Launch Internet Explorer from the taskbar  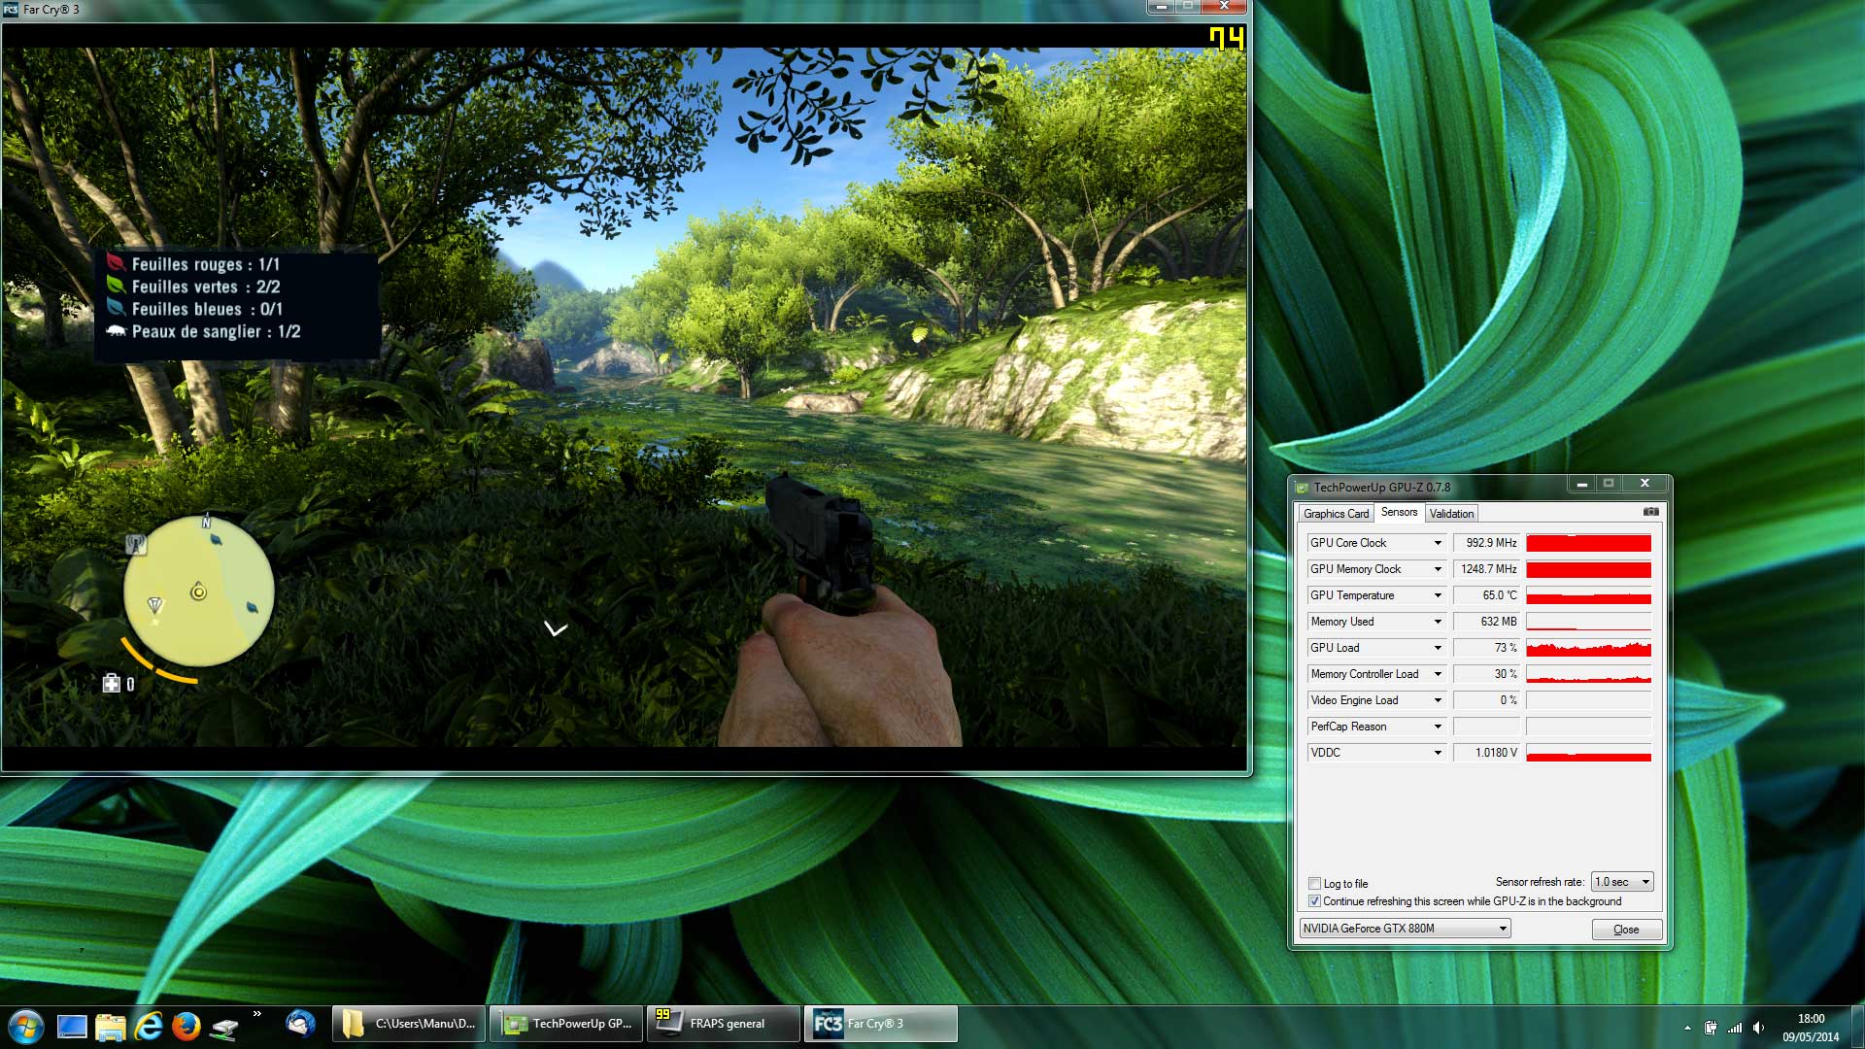(148, 1027)
